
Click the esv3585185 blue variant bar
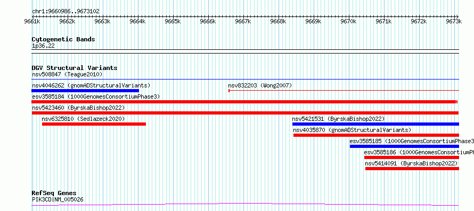(x=404, y=146)
